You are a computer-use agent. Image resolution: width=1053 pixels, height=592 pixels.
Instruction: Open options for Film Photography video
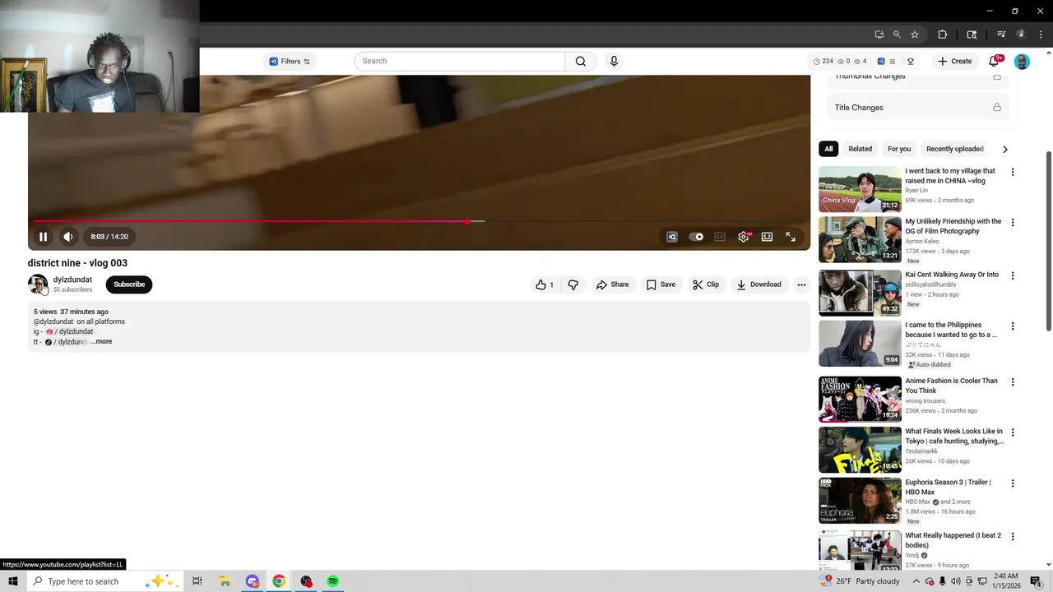[x=1013, y=222]
